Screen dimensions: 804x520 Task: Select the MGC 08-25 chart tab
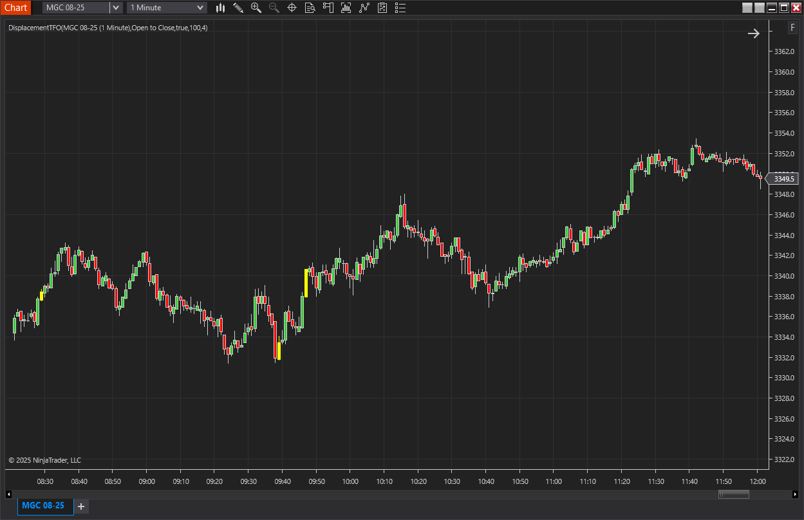coord(44,506)
